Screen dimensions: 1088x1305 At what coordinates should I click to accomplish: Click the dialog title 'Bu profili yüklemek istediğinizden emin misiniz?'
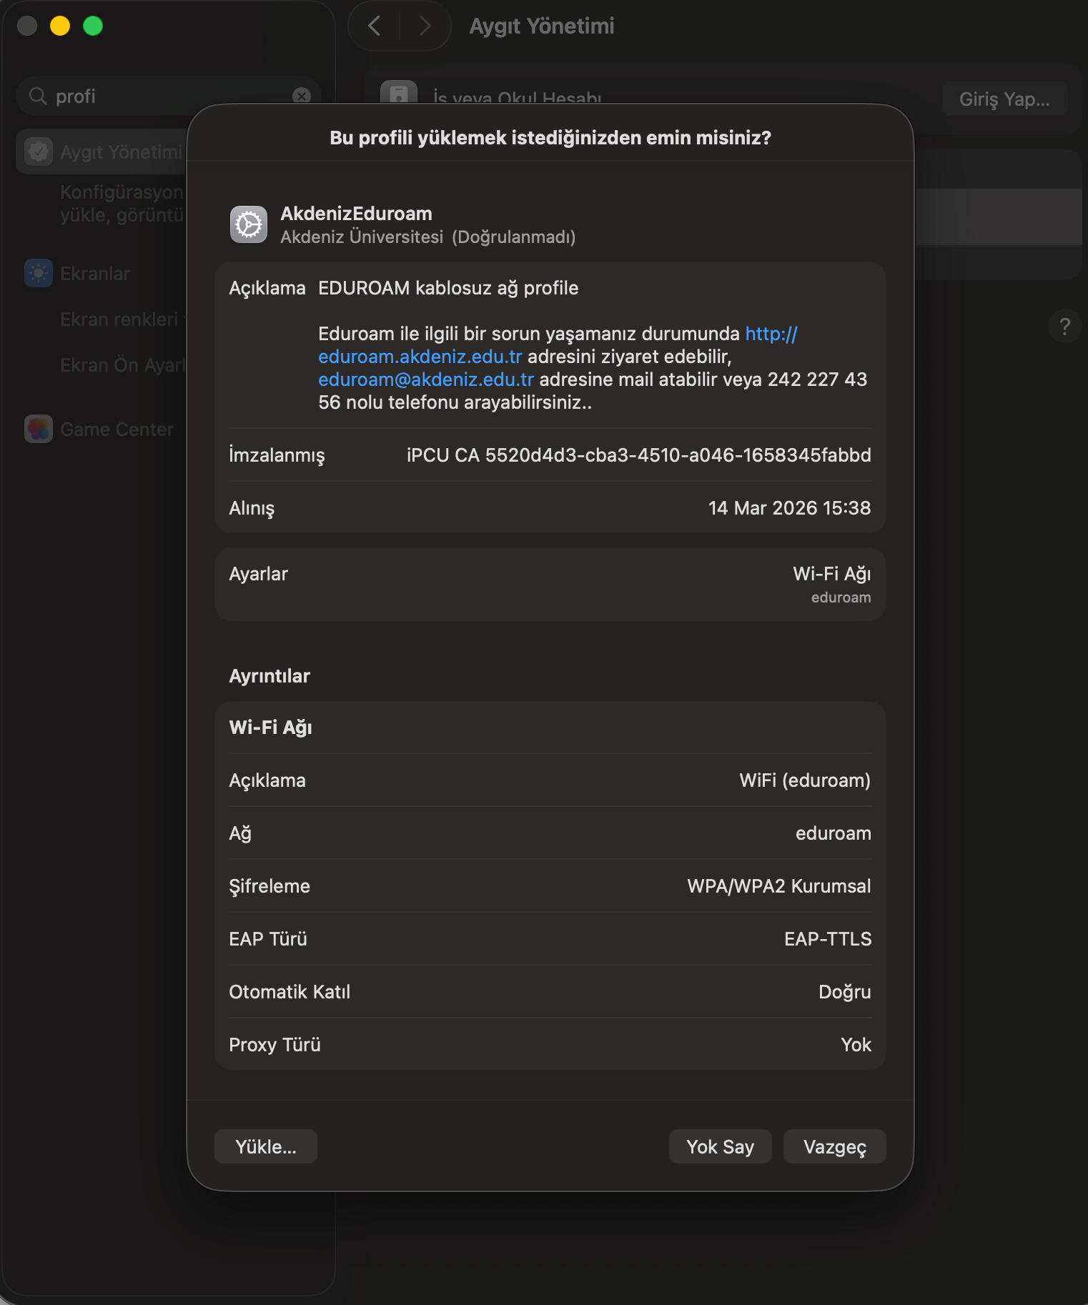click(x=550, y=138)
